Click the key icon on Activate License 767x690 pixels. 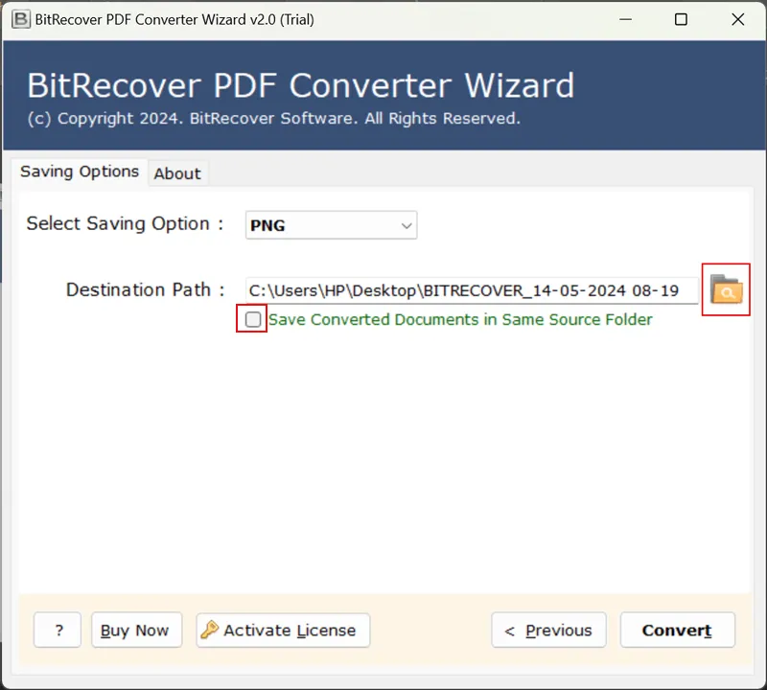click(x=210, y=630)
